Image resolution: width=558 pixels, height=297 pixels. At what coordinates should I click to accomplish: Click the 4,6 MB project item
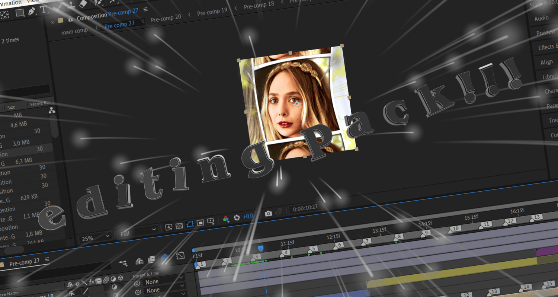pos(19,125)
